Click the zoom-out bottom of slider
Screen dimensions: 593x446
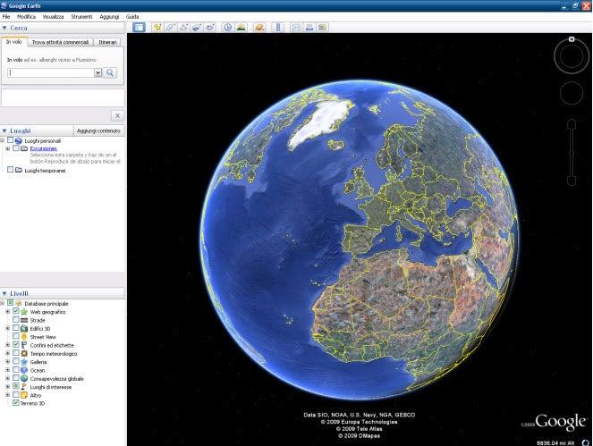[x=572, y=181]
